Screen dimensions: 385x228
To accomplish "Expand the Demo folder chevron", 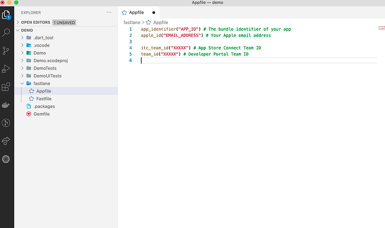I will click(x=22, y=53).
